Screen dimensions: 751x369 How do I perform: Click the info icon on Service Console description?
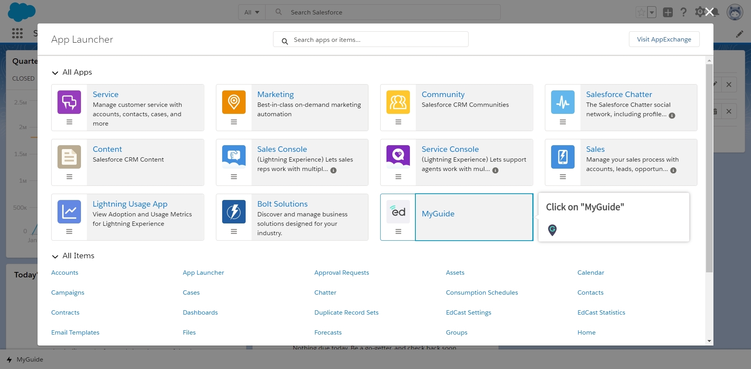495,170
